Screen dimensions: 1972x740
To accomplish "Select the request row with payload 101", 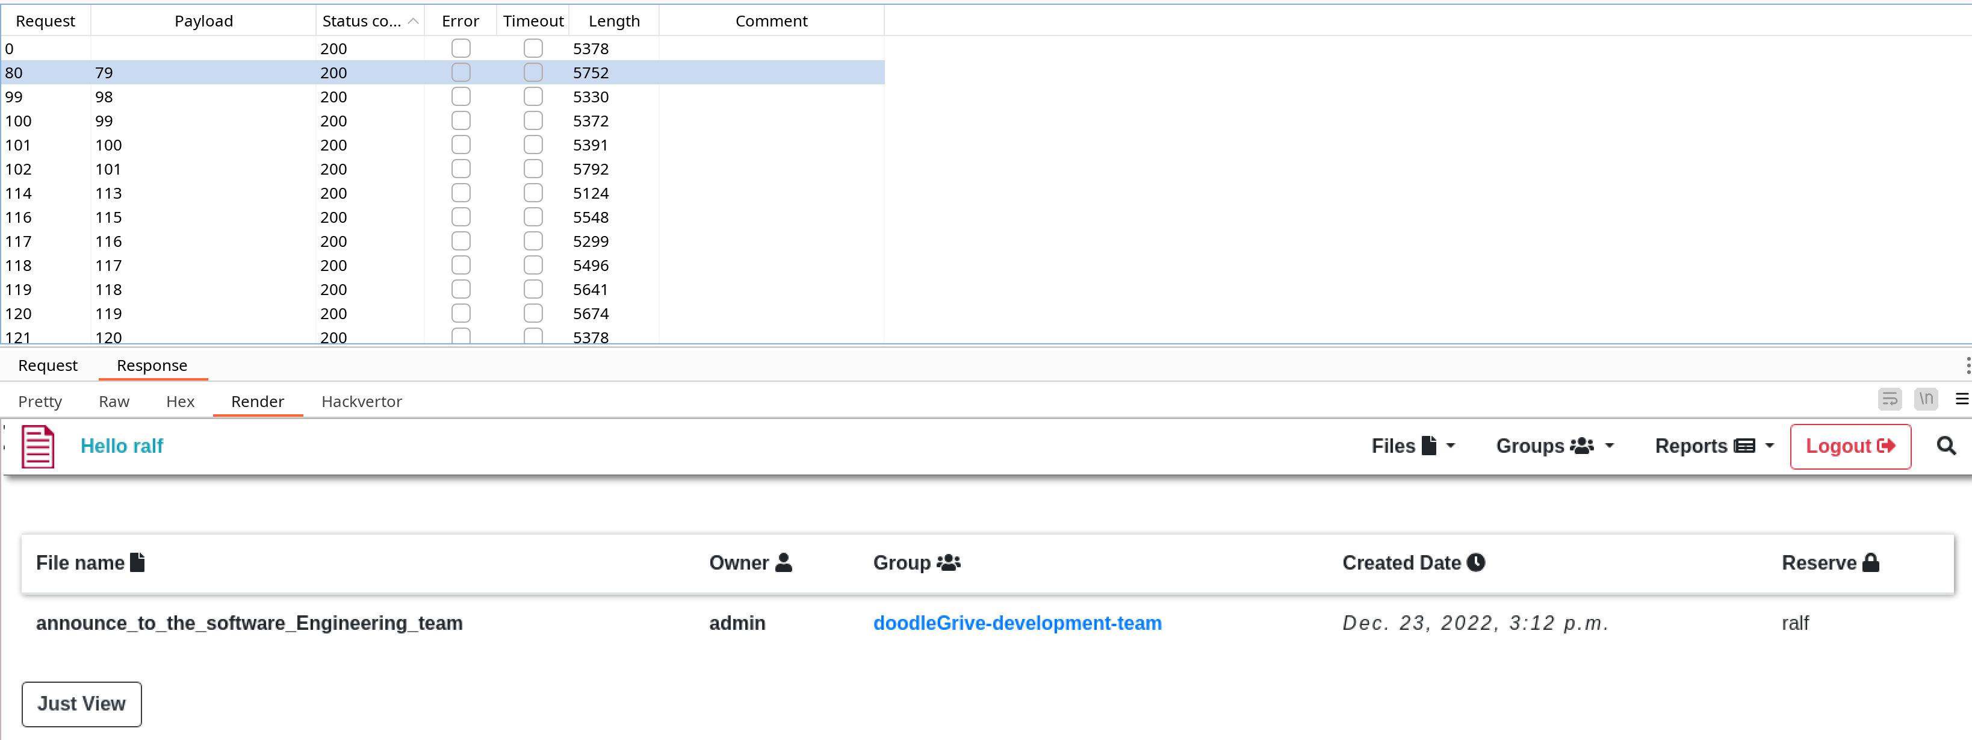I will click(x=442, y=169).
